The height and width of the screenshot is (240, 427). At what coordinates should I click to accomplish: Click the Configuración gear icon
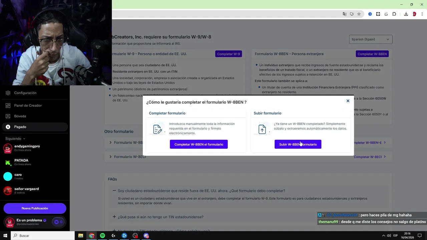point(8,93)
